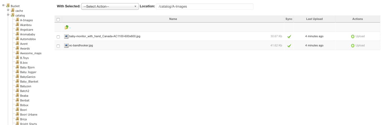The image size is (385, 125).
Task: Click the sync checkmark for ec-bandhooker.jpg
Action: coord(289,46)
